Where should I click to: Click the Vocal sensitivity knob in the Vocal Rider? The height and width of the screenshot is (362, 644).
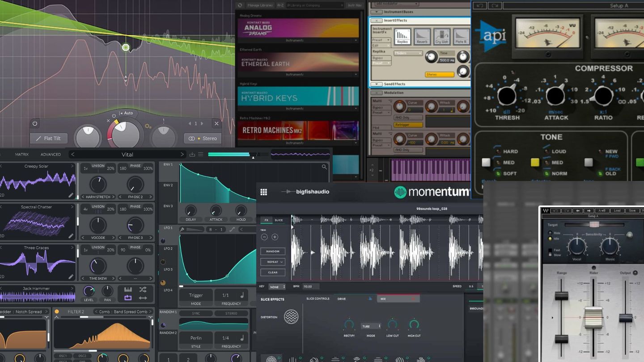[577, 246]
